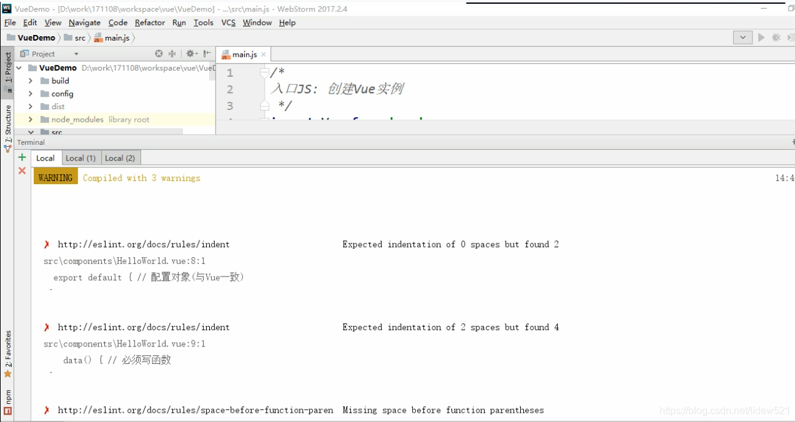Click 'src\components\HelloWorld.vue:8:1' path
The height and width of the screenshot is (422, 795).
tap(124, 261)
